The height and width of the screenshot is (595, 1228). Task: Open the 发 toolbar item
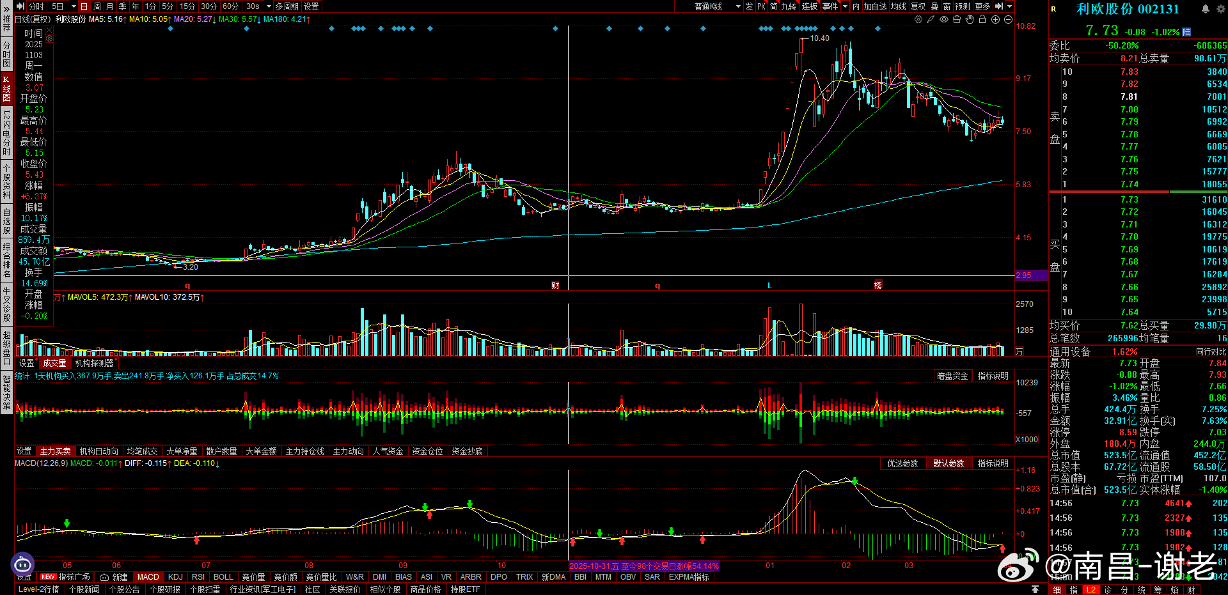(749, 6)
